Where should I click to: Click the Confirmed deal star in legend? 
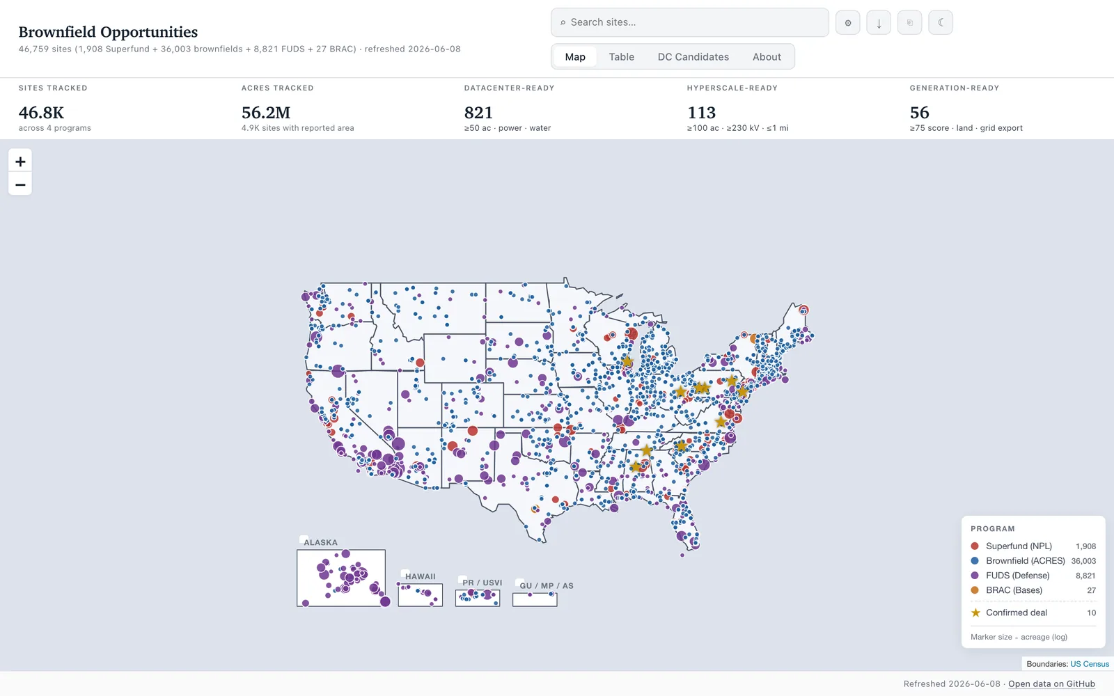pos(975,612)
